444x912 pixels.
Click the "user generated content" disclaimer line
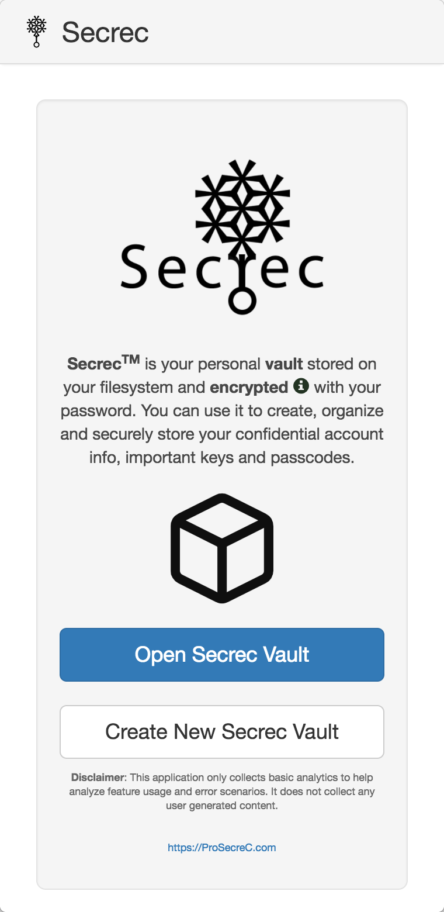click(x=222, y=806)
